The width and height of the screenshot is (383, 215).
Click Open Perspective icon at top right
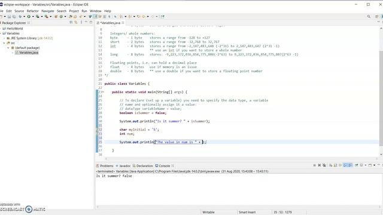point(377,17)
